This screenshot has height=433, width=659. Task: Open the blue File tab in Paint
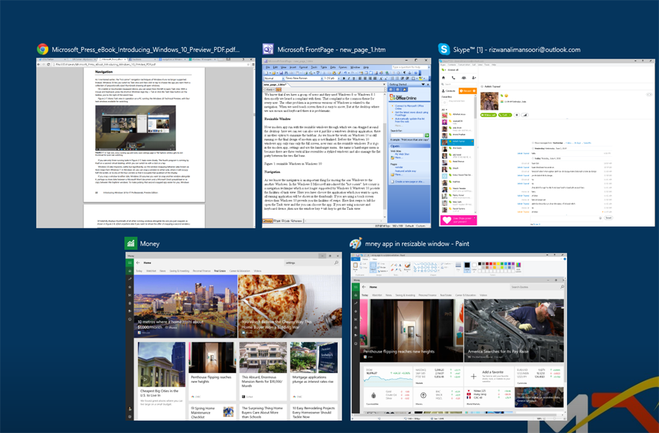[355, 259]
